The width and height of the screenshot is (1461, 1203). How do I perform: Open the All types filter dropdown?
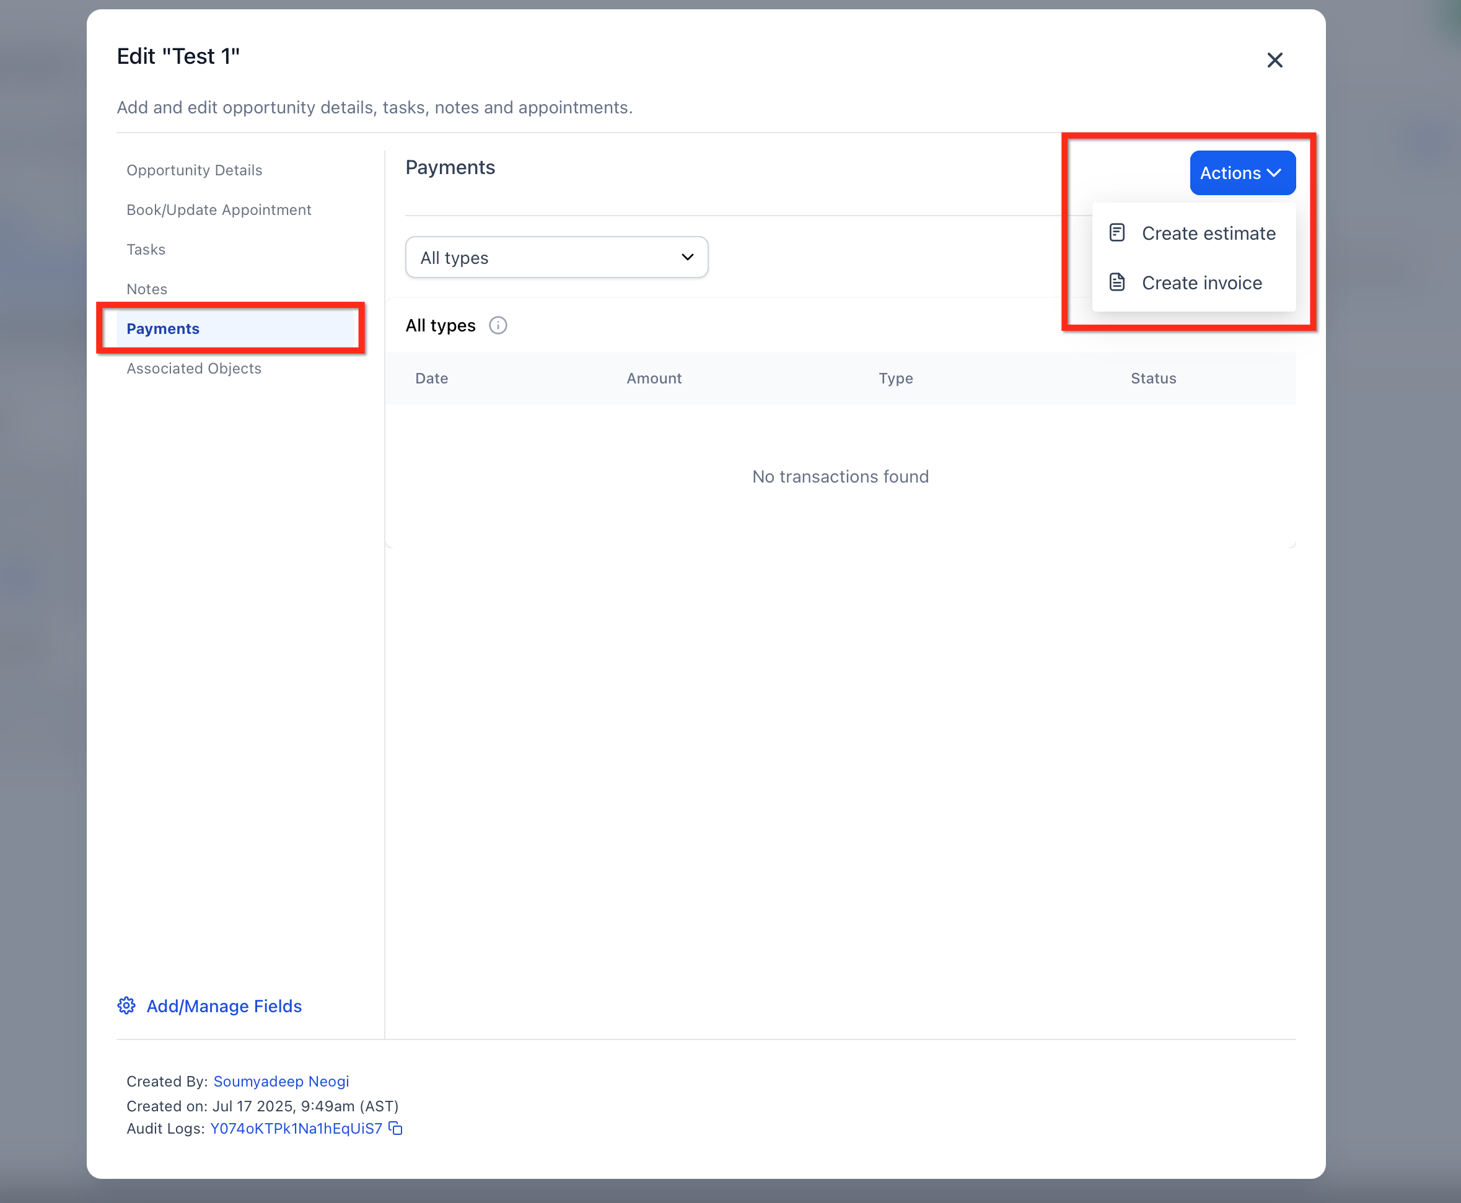(x=556, y=258)
